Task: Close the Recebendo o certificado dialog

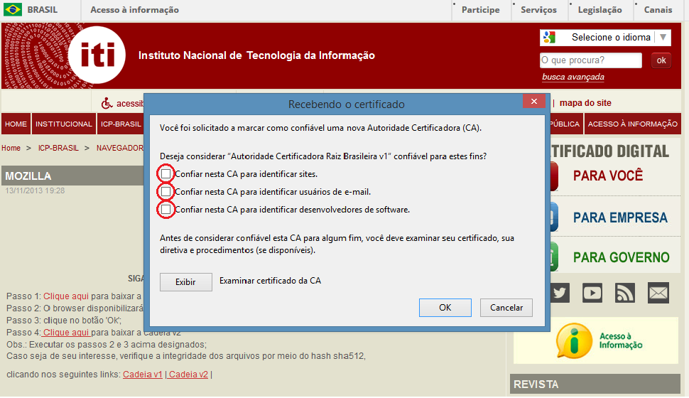Action: (x=534, y=101)
